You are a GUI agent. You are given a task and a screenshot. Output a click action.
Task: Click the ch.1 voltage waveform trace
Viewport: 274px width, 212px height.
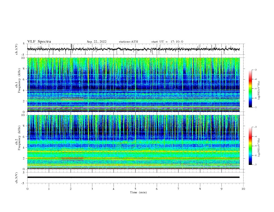click(x=133, y=49)
